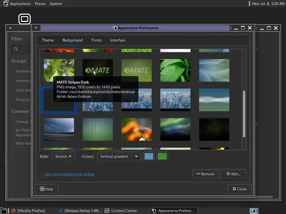Click the Control Center filter search field
The width and height of the screenshot is (286, 214).
click(21, 49)
